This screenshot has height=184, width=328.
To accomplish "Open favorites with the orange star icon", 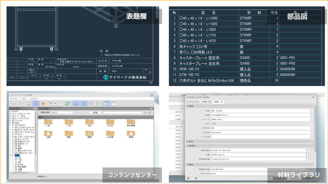I will coord(43,103).
